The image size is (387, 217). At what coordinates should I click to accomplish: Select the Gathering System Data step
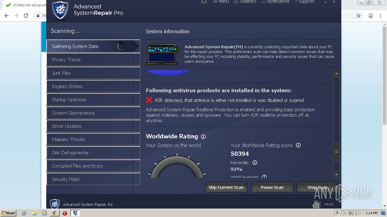[93, 46]
